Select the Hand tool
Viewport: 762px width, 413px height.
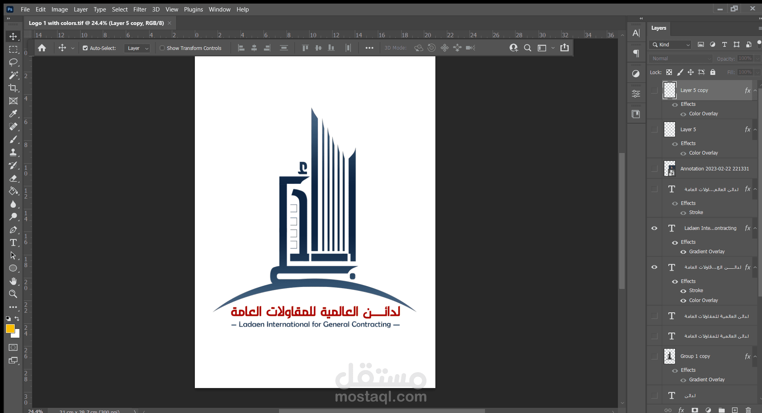pyautogui.click(x=13, y=281)
